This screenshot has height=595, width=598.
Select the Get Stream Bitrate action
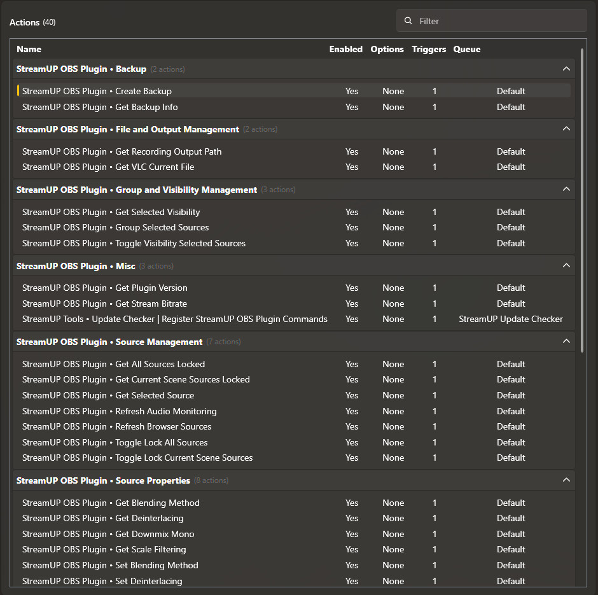tap(294, 304)
